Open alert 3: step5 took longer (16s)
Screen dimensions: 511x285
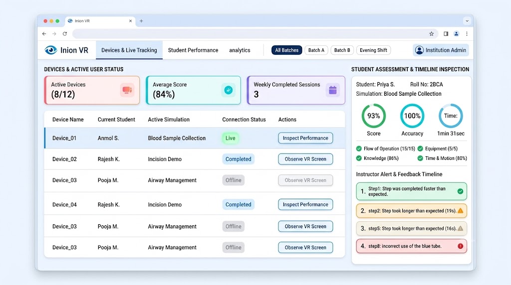411,228
